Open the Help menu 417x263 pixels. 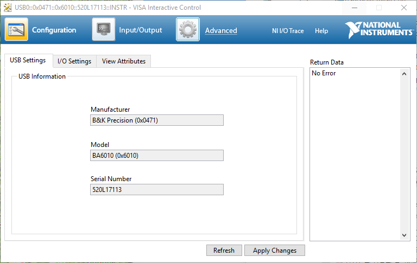click(x=321, y=31)
